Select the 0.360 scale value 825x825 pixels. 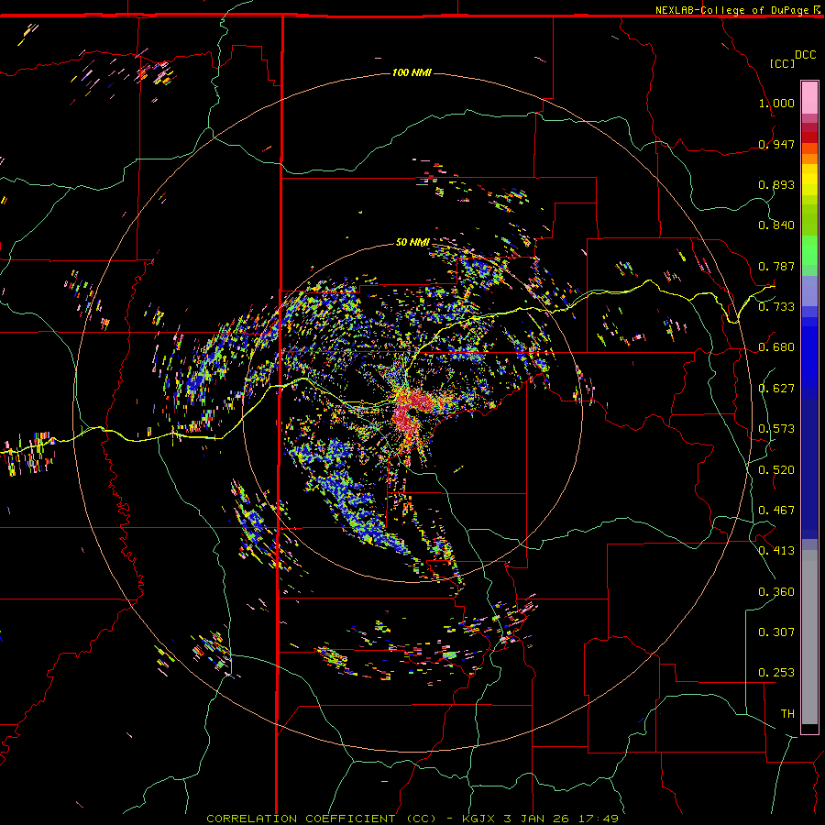(776, 592)
